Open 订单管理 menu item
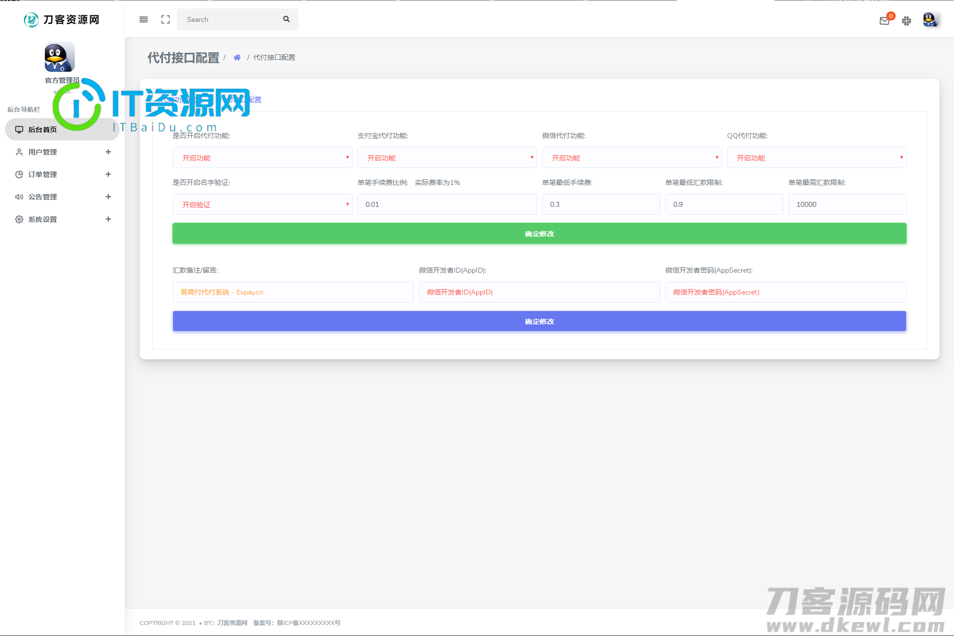 pyautogui.click(x=62, y=174)
